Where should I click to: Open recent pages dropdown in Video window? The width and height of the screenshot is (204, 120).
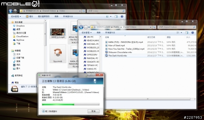18,11
